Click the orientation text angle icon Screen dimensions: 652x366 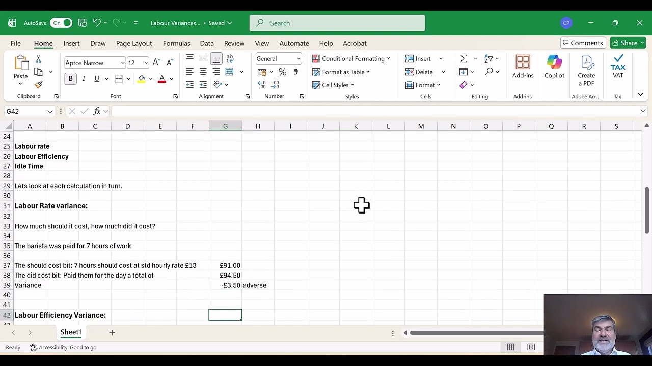point(218,85)
